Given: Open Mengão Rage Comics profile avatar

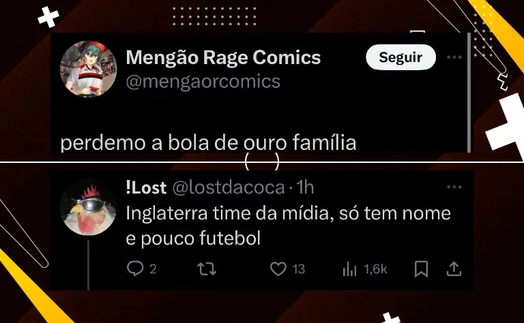Looking at the screenshot, I should click(88, 69).
